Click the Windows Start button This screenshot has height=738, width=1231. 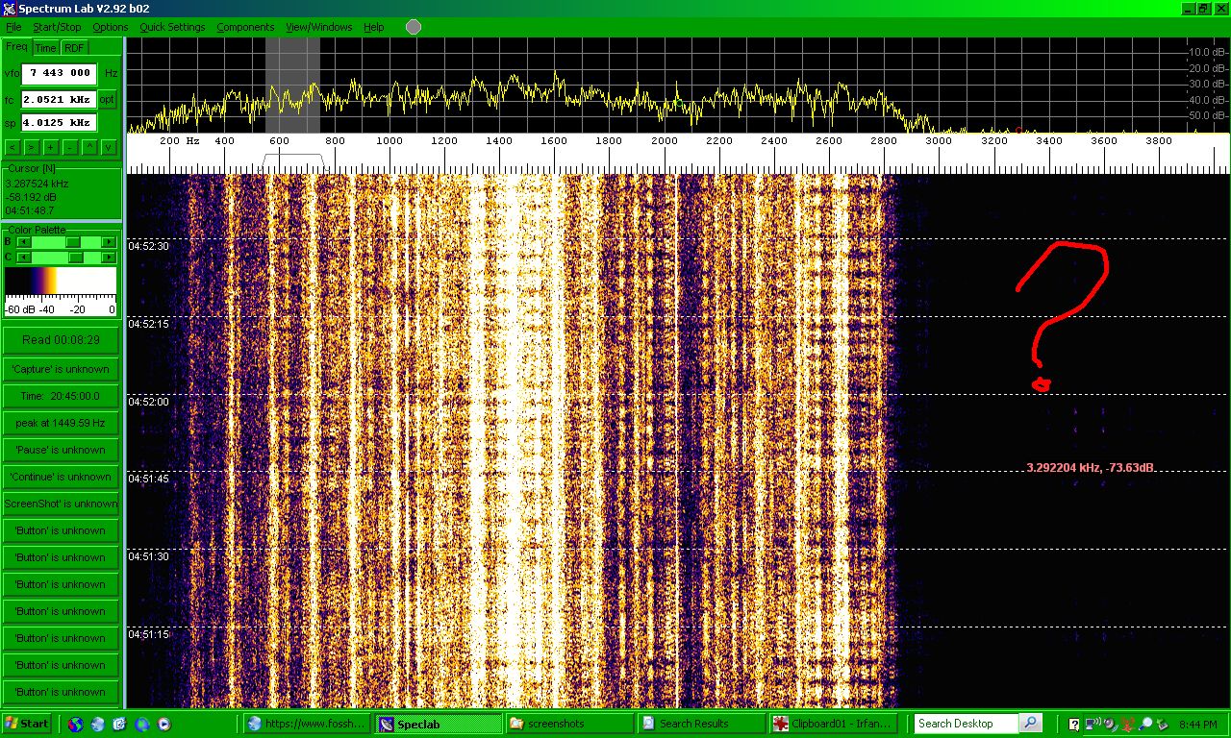(x=28, y=724)
